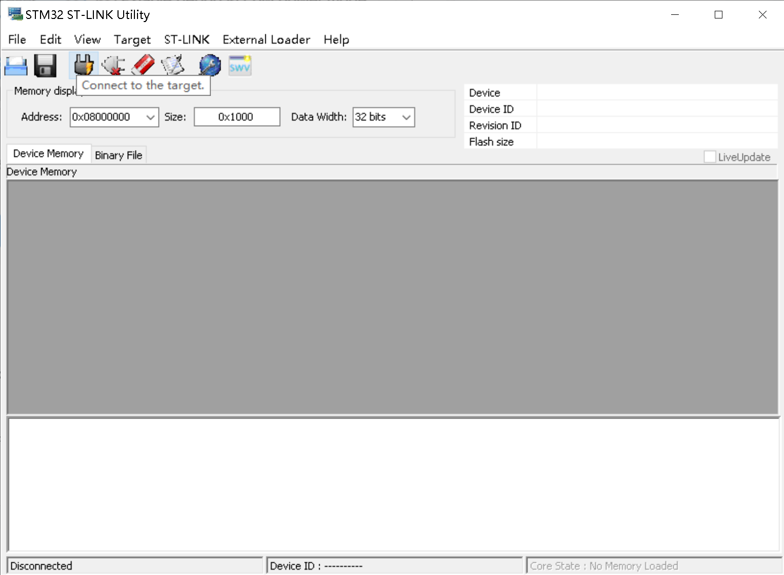This screenshot has width=784, height=575.
Task: Open the Target menu
Action: pyautogui.click(x=132, y=39)
